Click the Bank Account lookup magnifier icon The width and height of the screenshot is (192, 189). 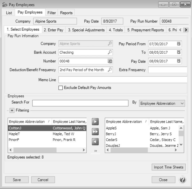click(x=110, y=52)
